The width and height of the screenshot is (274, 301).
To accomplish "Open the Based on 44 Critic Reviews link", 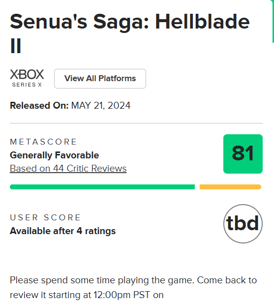I will [68, 169].
